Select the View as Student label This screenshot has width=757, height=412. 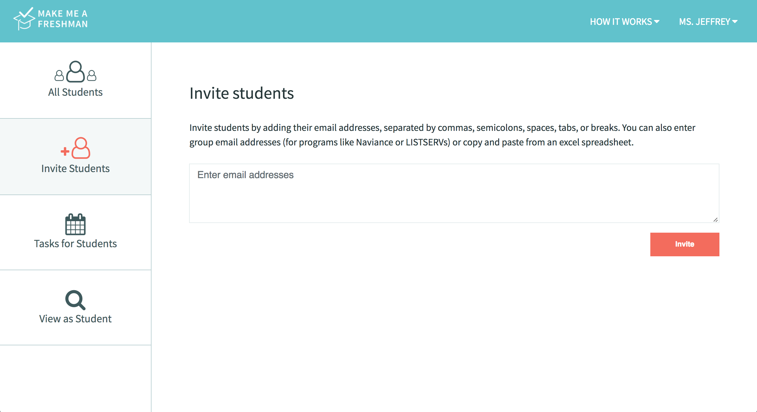pyautogui.click(x=75, y=319)
